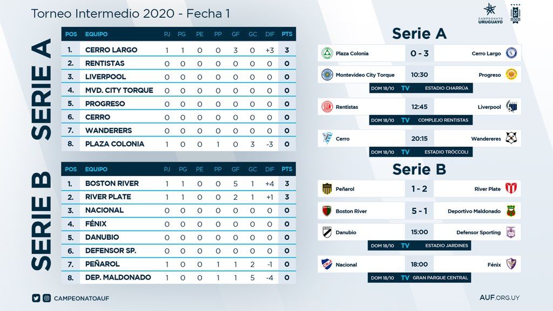This screenshot has width=553, height=311.
Task: Click the Cerro Largo club crest
Action: pyautogui.click(x=511, y=53)
